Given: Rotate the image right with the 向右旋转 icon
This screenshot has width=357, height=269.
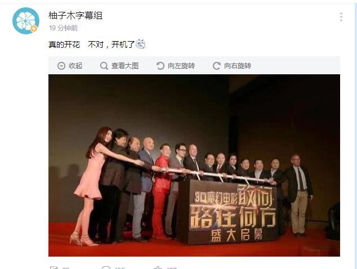Looking at the screenshot, I should 217,66.
